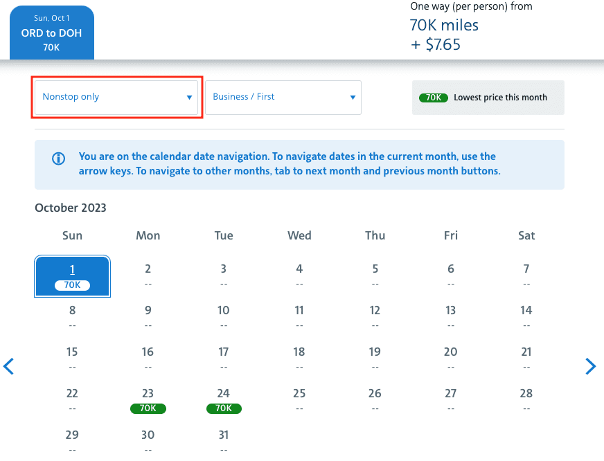Click the info icon above the calendar
604x461 pixels.
pyautogui.click(x=58, y=159)
